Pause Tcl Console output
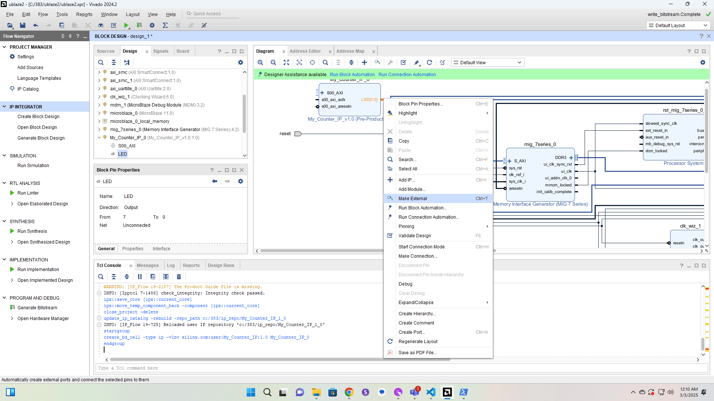The height and width of the screenshot is (401, 714). [x=140, y=277]
